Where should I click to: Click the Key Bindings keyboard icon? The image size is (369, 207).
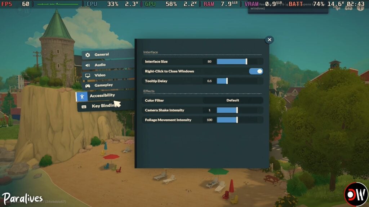coord(84,106)
